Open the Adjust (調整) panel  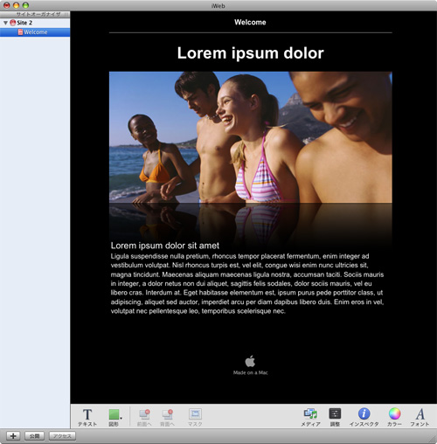(335, 417)
